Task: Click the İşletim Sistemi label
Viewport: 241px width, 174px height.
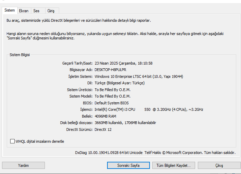Action: pos(80,76)
